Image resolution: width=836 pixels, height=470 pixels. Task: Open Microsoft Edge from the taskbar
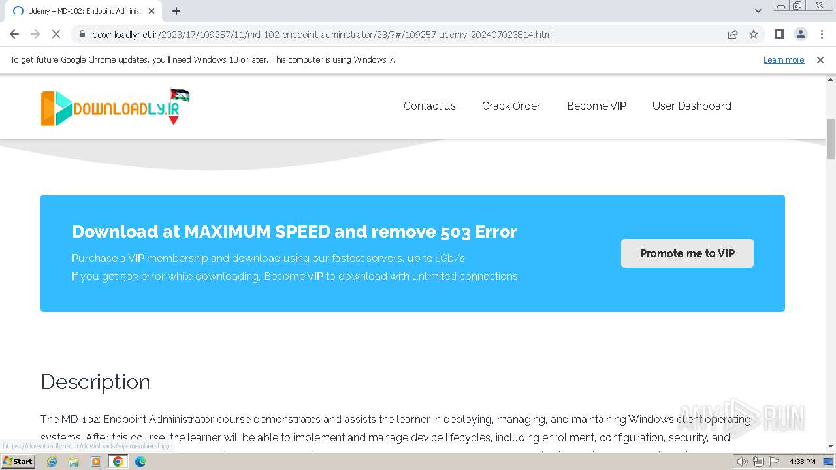pyautogui.click(x=140, y=461)
